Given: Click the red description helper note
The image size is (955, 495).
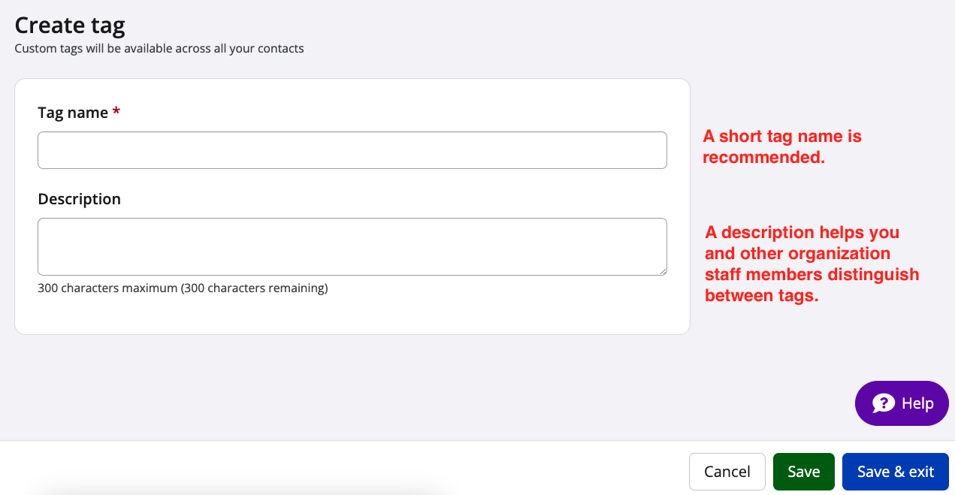Looking at the screenshot, I should point(811,264).
